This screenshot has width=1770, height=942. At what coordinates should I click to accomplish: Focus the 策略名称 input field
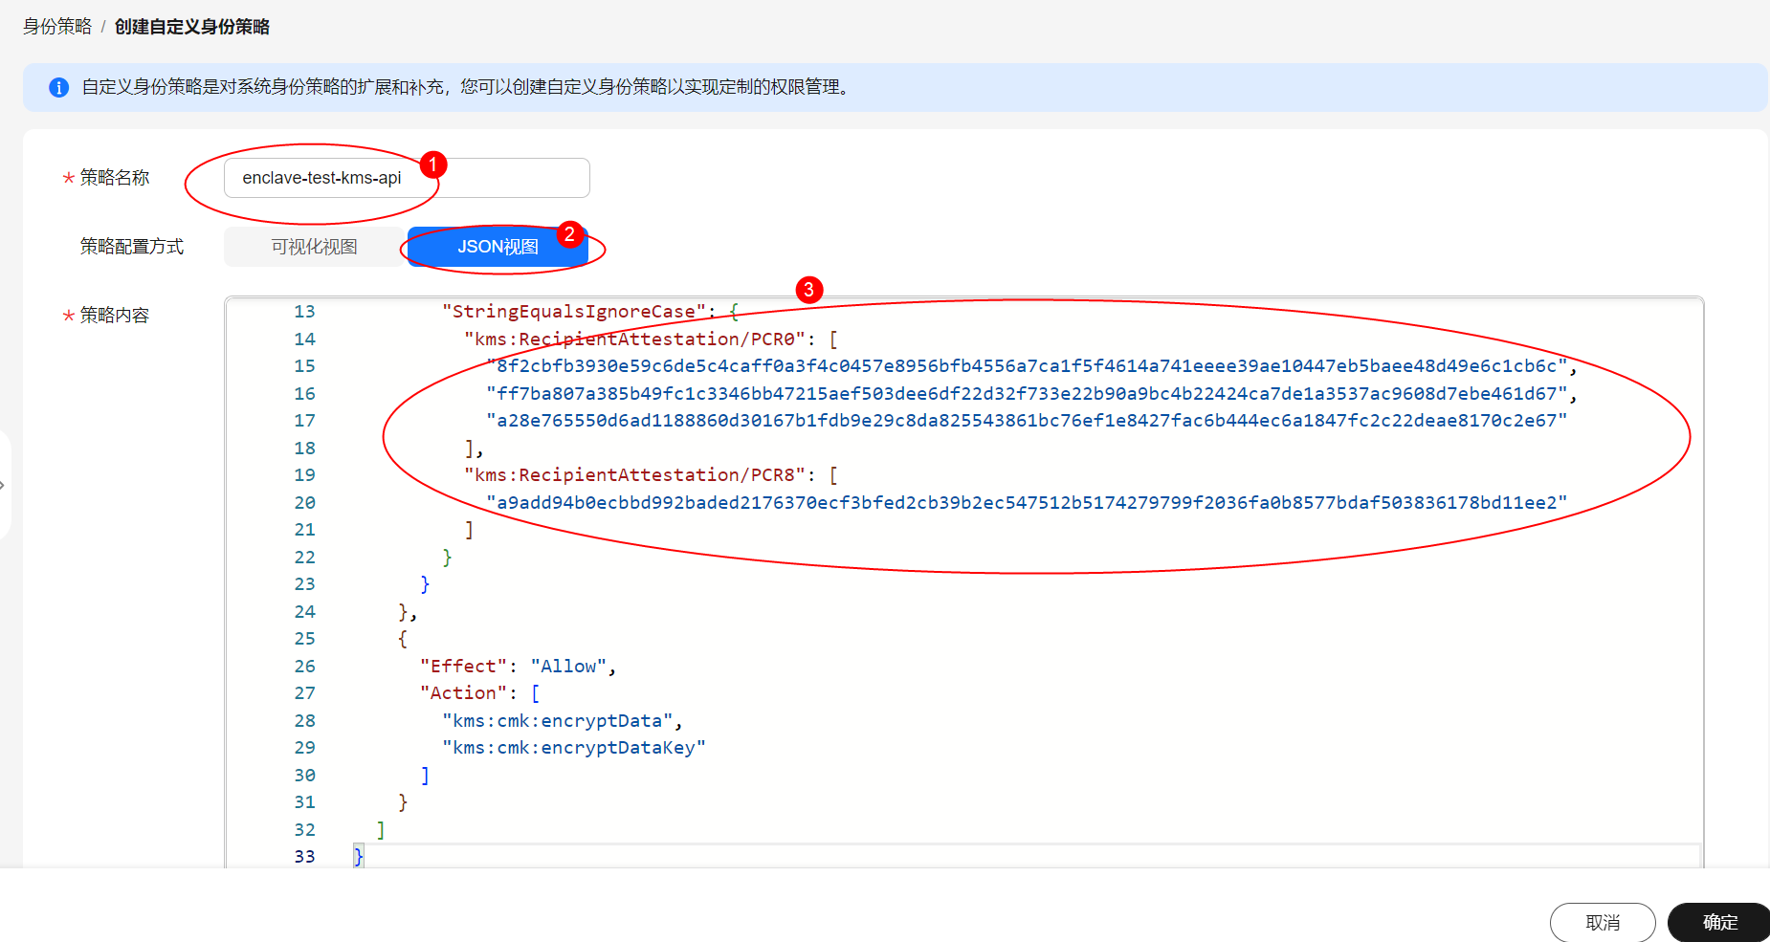[407, 178]
